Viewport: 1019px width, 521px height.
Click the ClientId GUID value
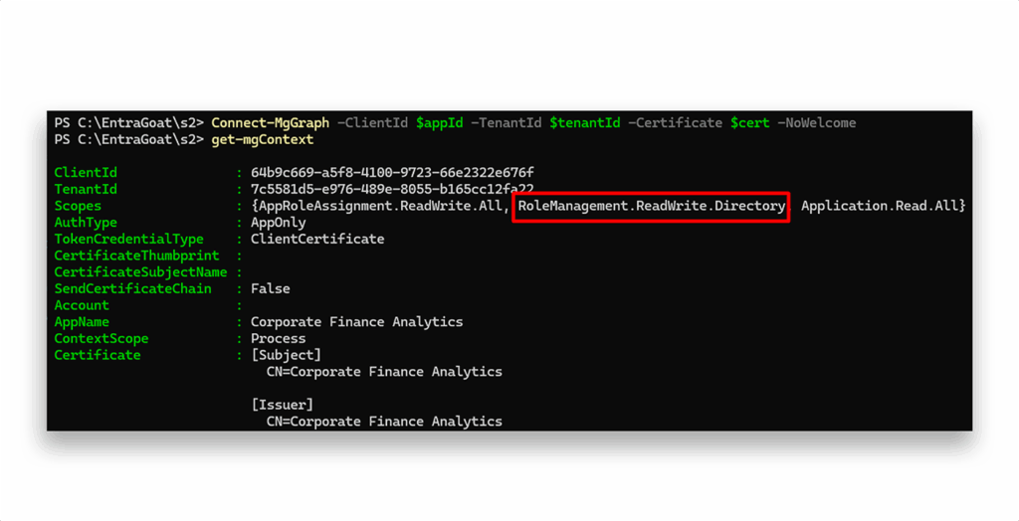(392, 173)
